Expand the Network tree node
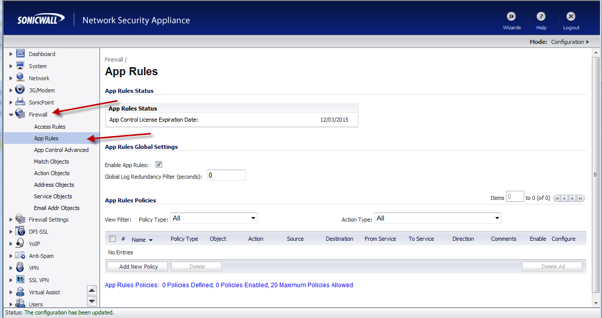Screen dimensions: 602x318 [11, 78]
